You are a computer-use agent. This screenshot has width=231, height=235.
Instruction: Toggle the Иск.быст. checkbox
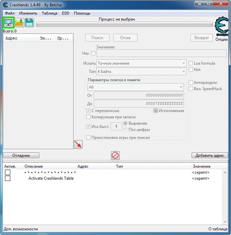click(x=88, y=127)
